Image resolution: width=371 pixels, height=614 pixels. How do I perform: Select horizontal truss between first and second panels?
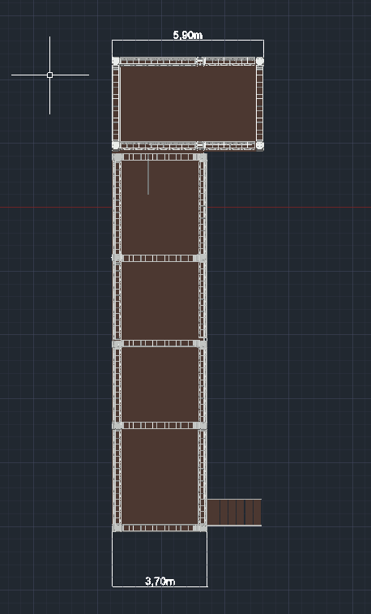pyautogui.click(x=160, y=258)
